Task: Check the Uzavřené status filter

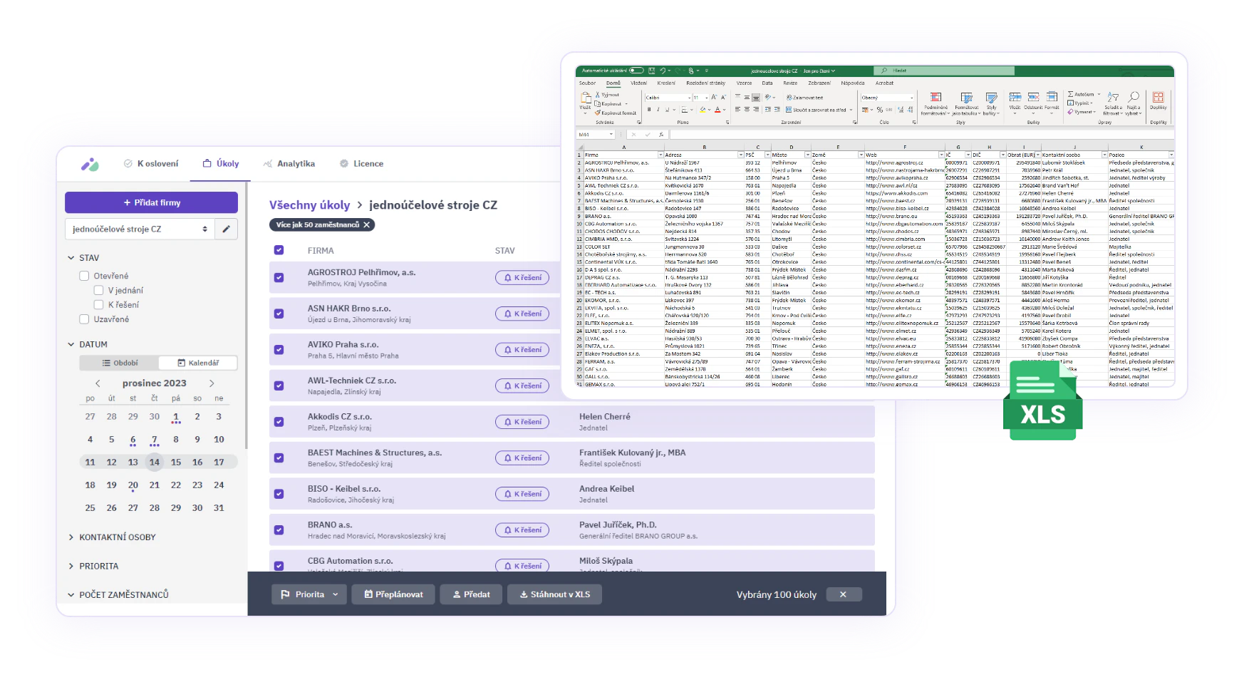Action: pyautogui.click(x=83, y=319)
